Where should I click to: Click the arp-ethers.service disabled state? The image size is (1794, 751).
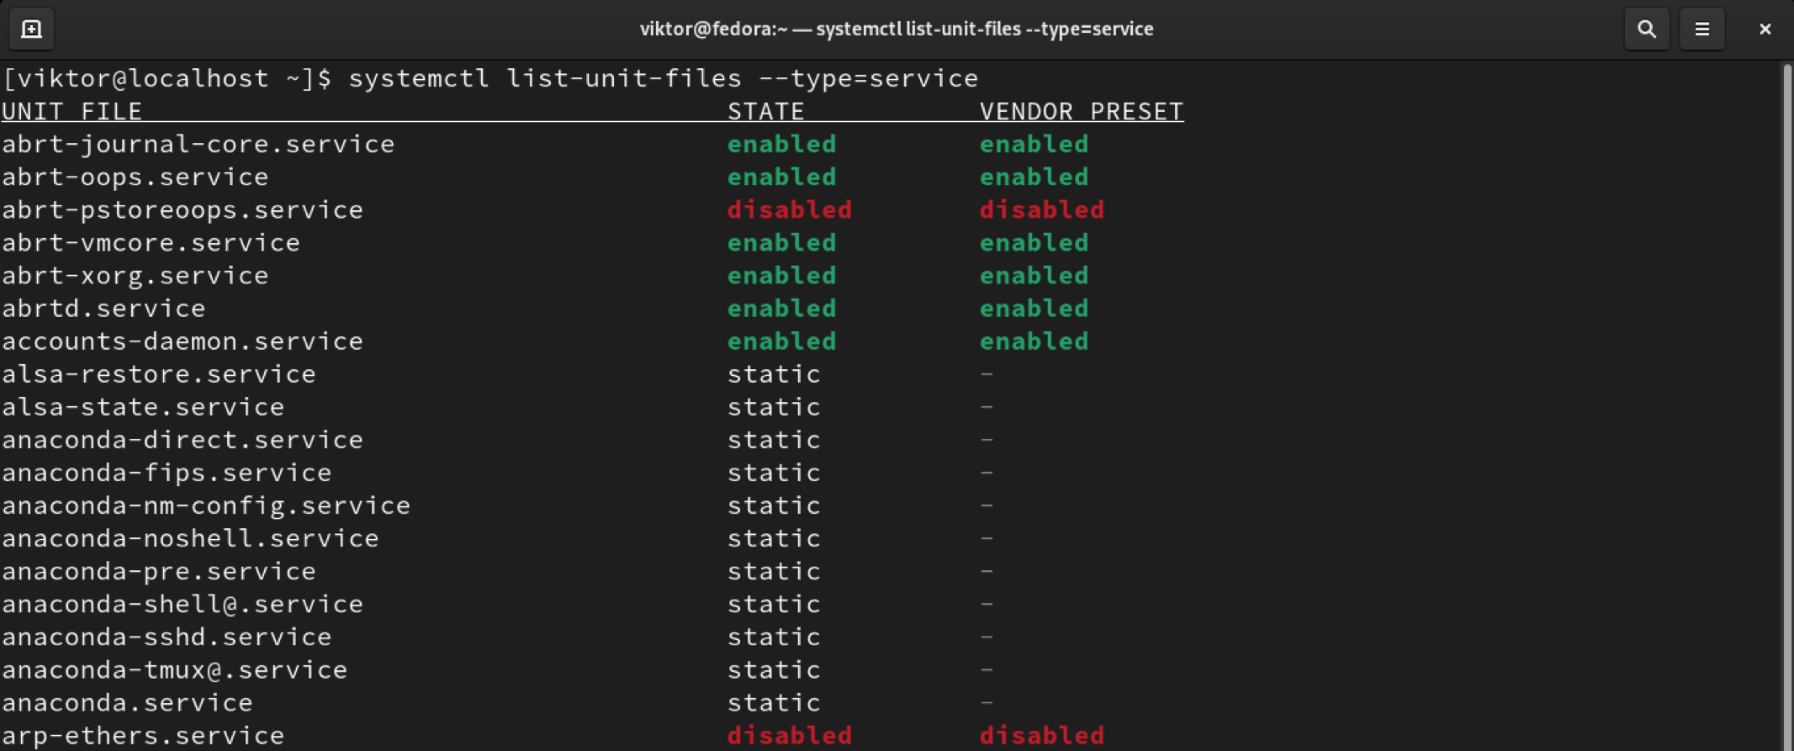(x=789, y=735)
